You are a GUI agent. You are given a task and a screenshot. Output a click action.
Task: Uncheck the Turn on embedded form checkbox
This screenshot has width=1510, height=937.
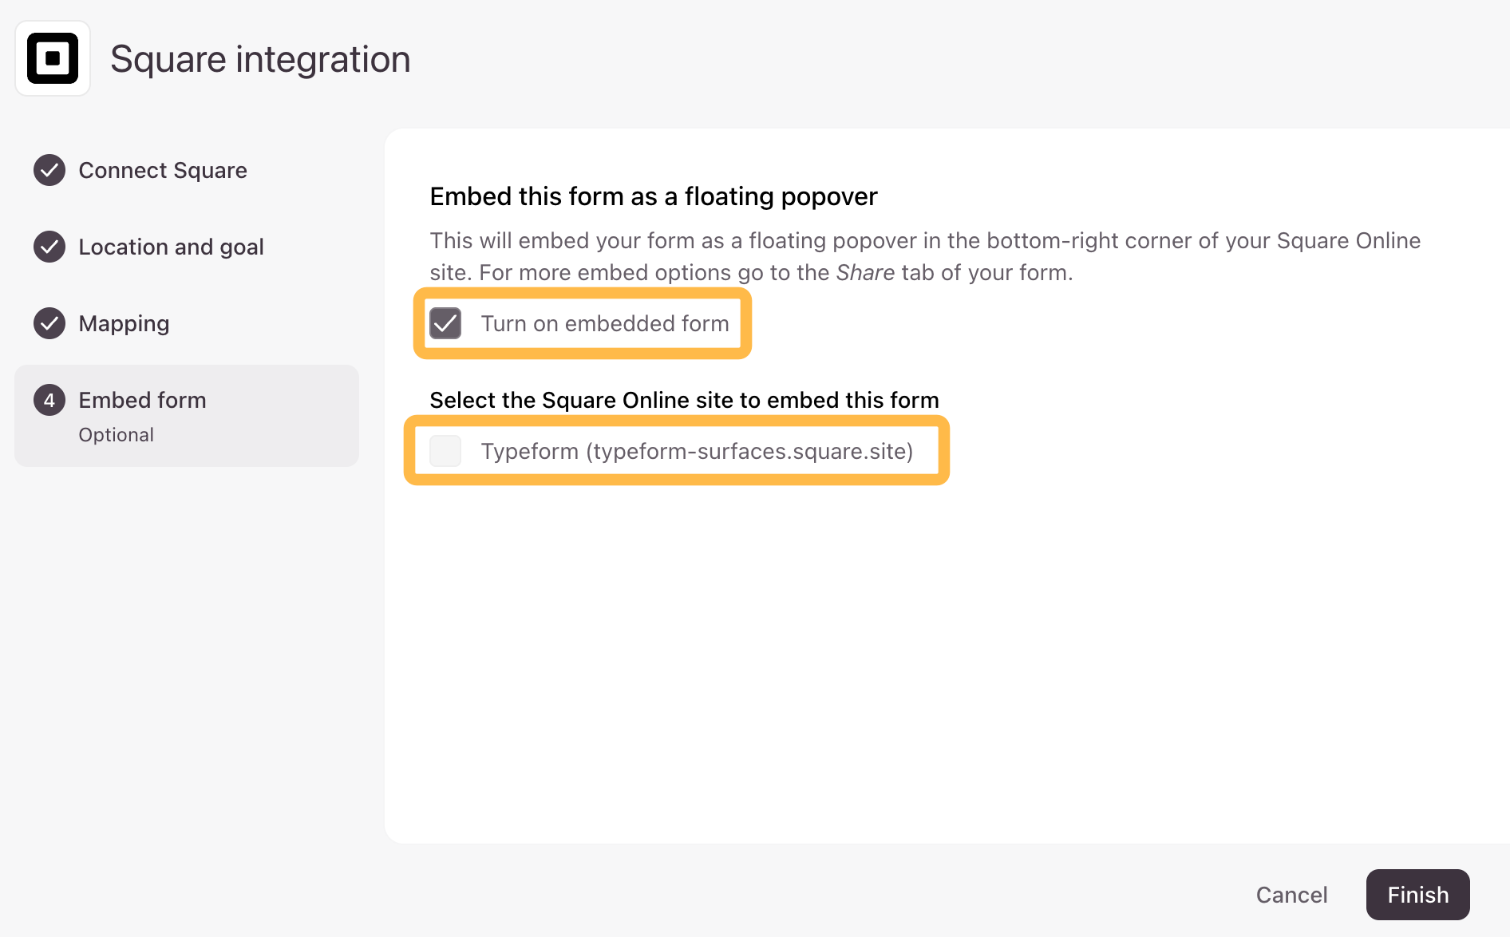(x=445, y=323)
